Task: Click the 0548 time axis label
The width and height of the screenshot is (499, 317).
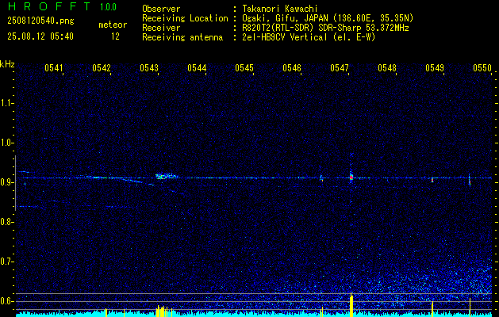Action: pos(387,68)
